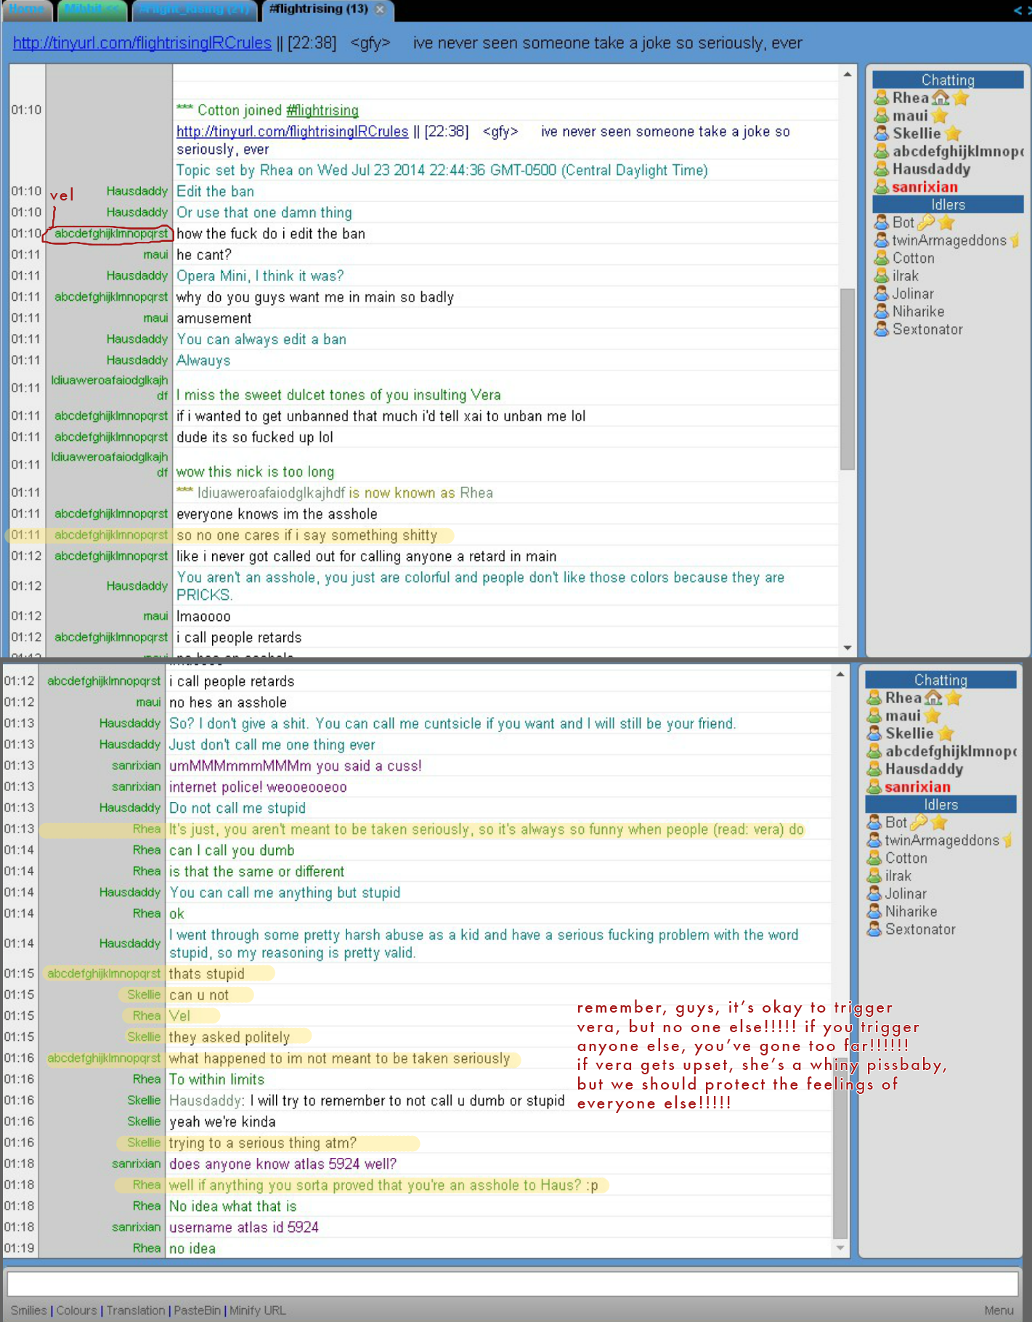This screenshot has height=1322, width=1032.
Task: Click the key icon beside Bot in upper list
Action: click(x=925, y=222)
